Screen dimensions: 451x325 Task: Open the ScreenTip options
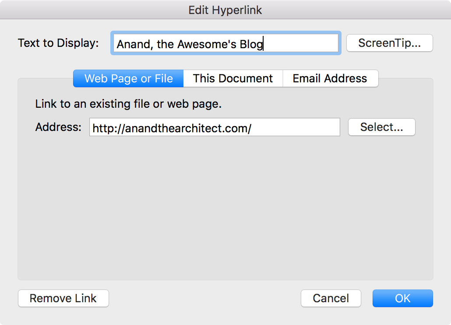pyautogui.click(x=389, y=43)
